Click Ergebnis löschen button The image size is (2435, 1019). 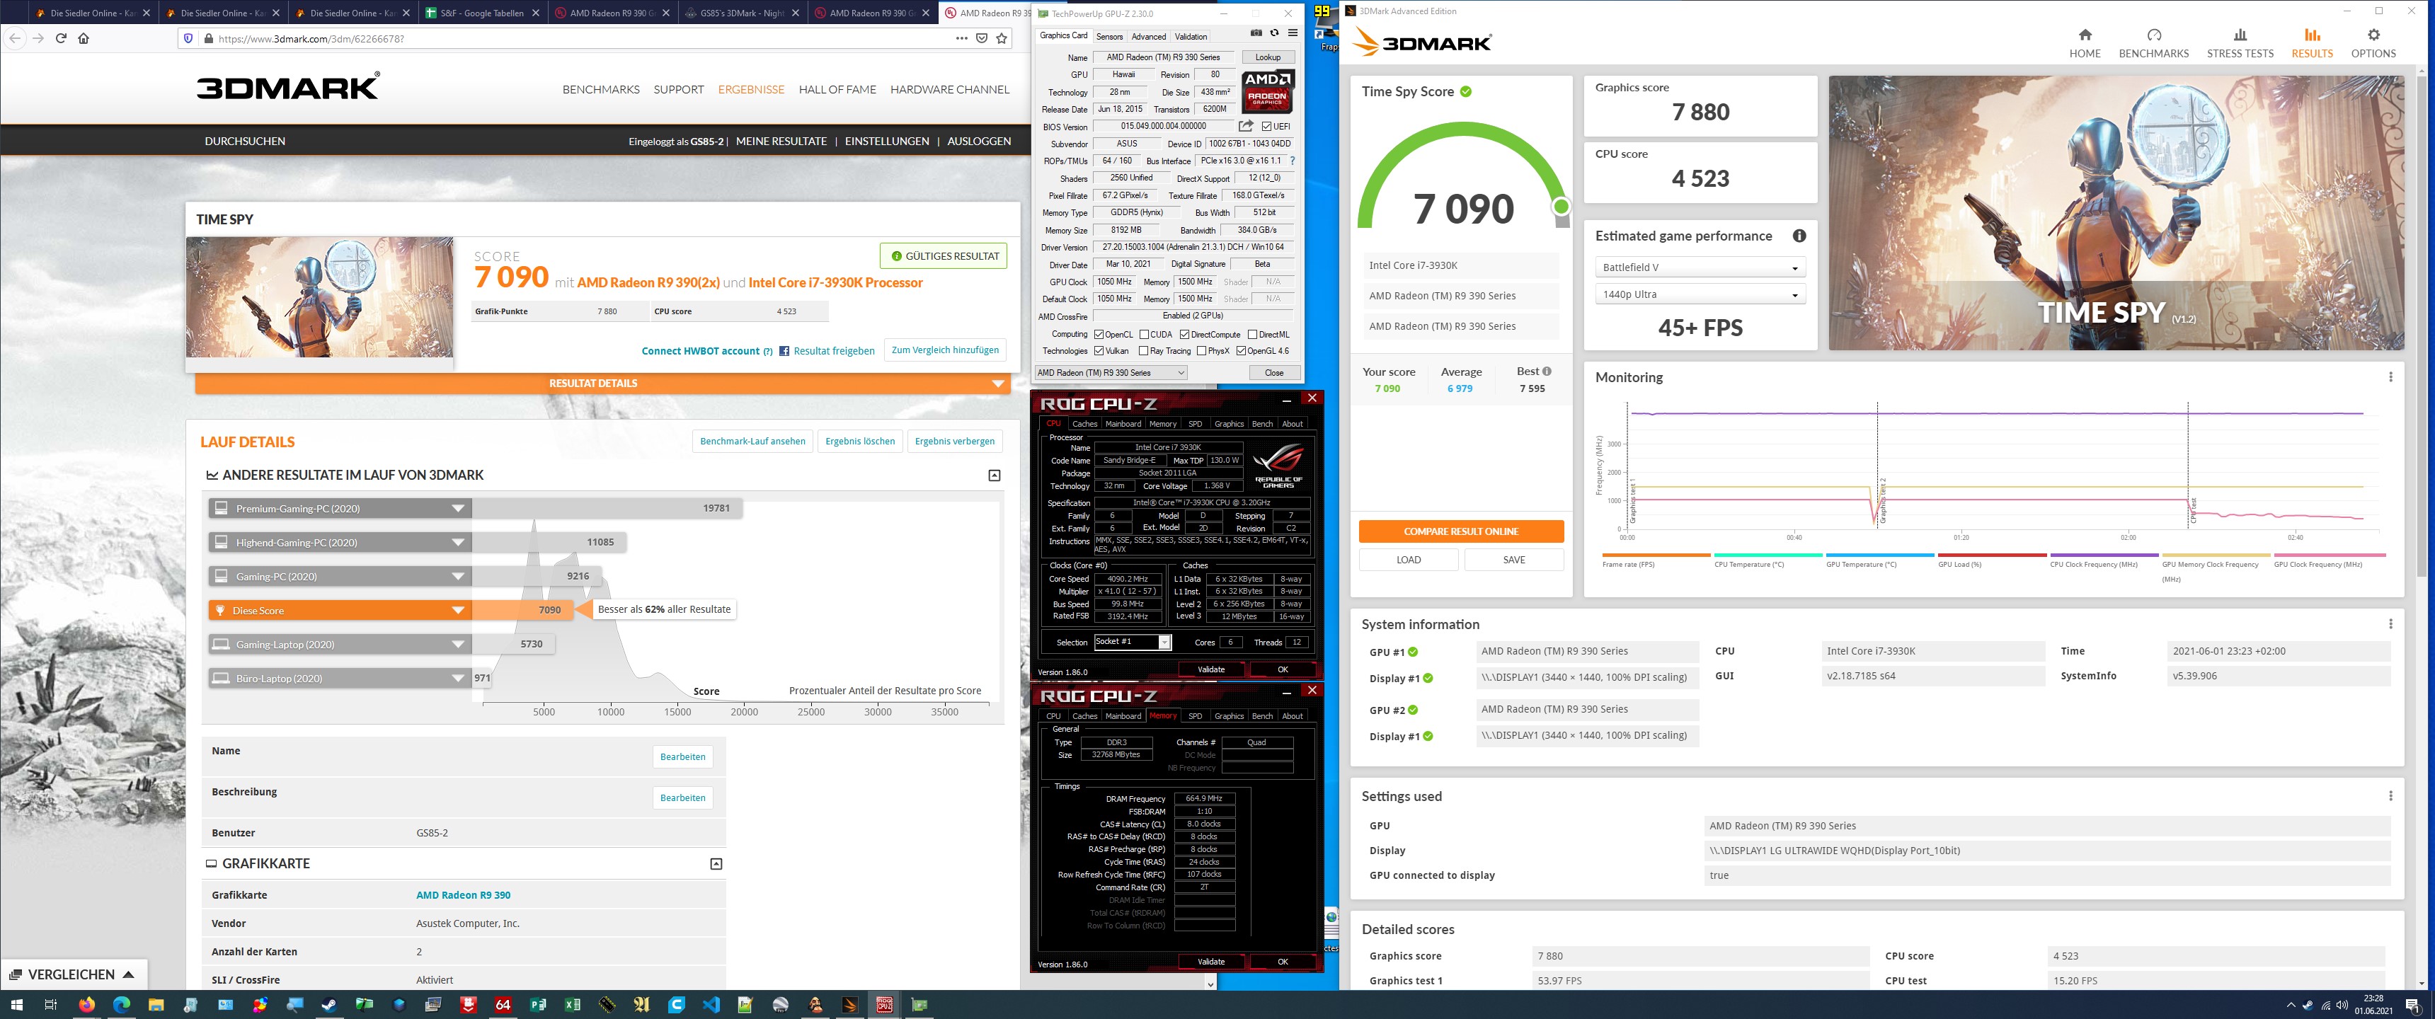[859, 442]
